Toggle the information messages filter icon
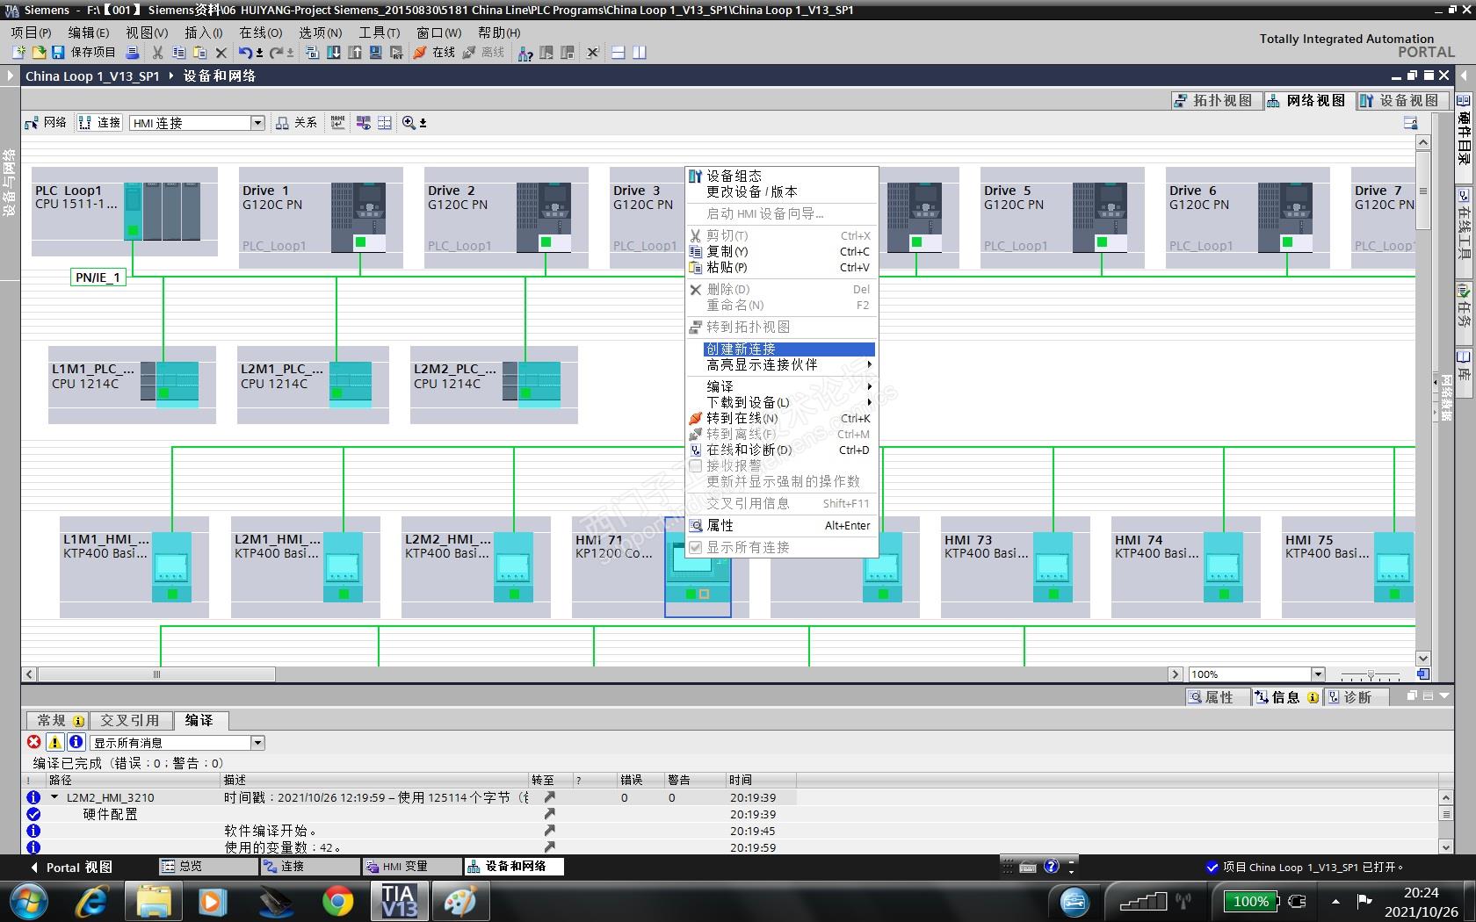 (76, 743)
